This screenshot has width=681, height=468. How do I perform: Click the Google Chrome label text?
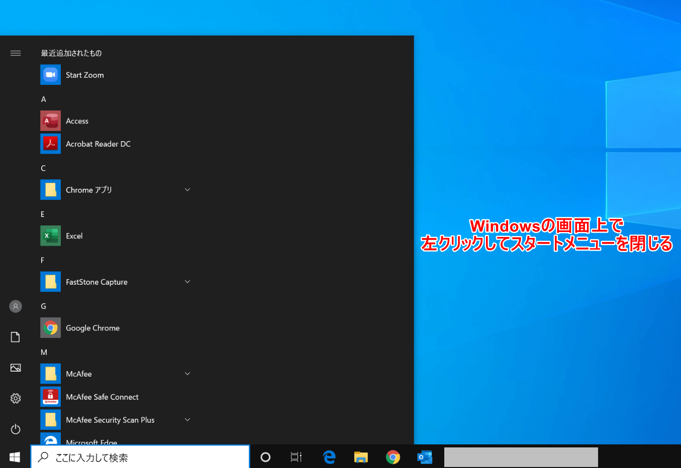[x=93, y=328]
